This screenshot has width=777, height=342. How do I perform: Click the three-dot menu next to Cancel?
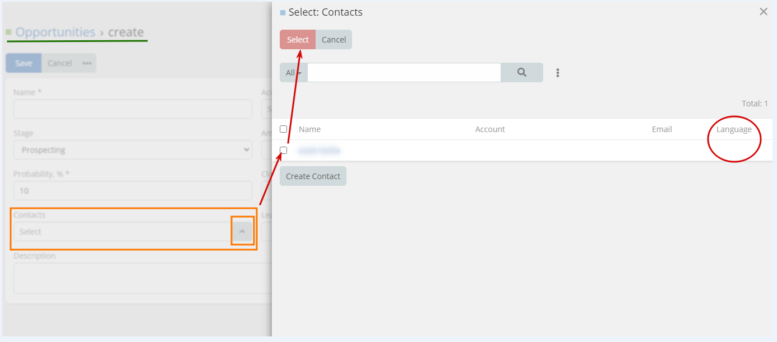87,63
